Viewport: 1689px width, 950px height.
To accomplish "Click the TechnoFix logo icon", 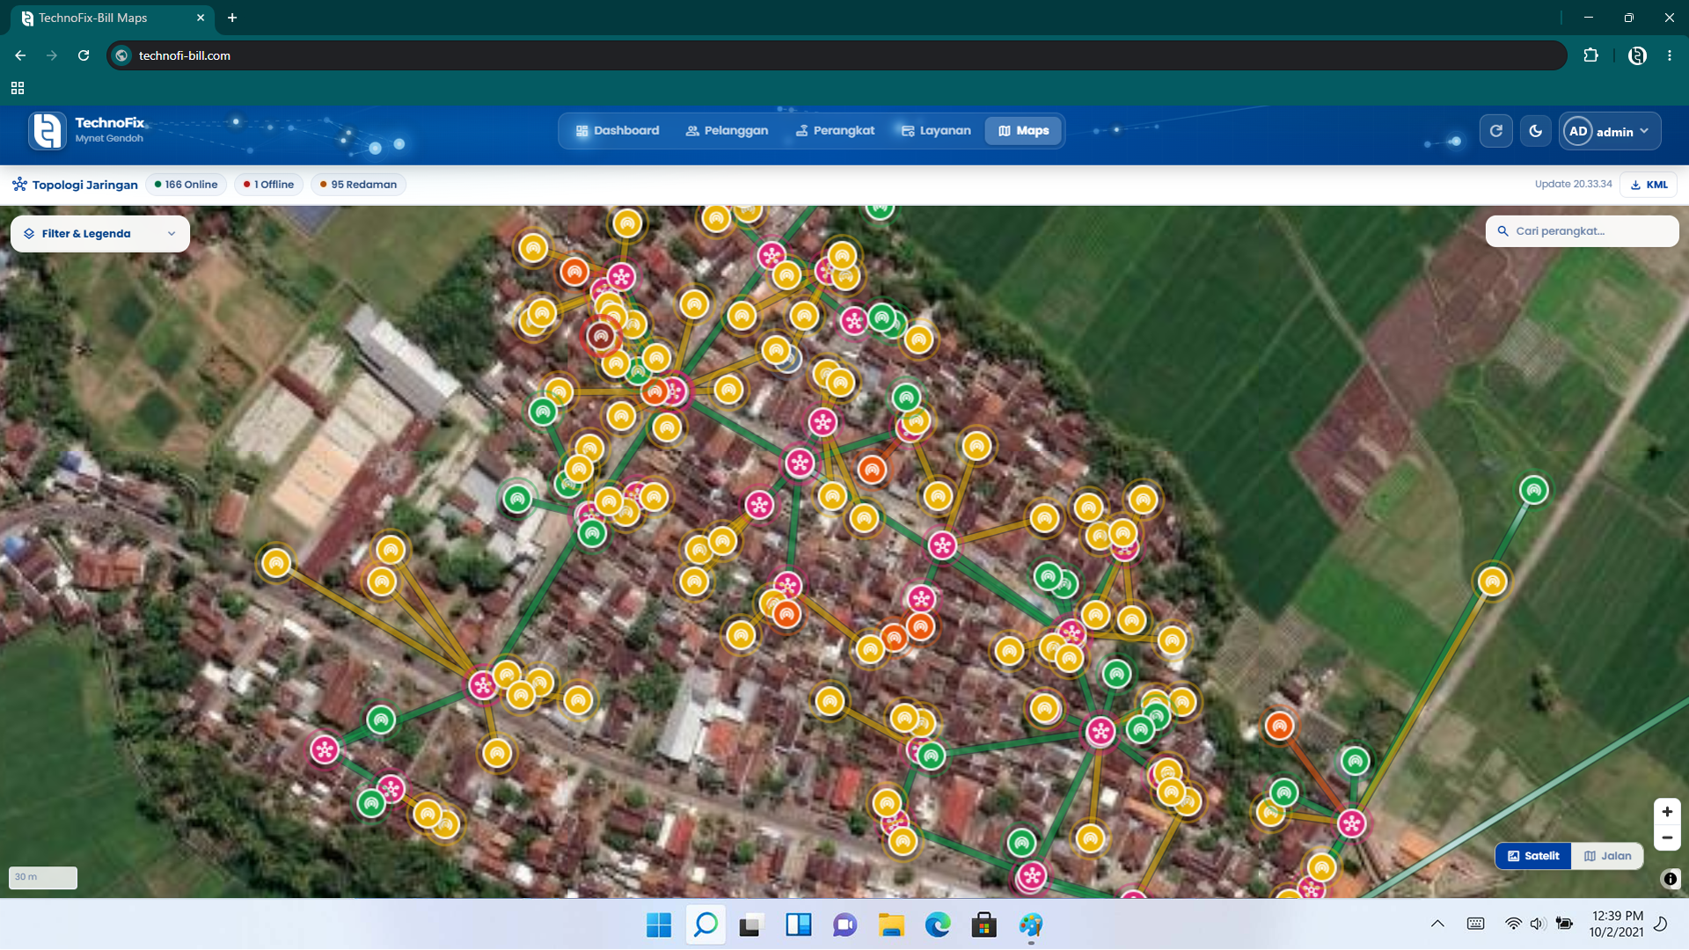I will pos(48,131).
